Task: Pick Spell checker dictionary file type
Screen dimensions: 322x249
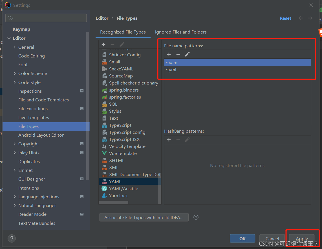Action: click(x=130, y=83)
